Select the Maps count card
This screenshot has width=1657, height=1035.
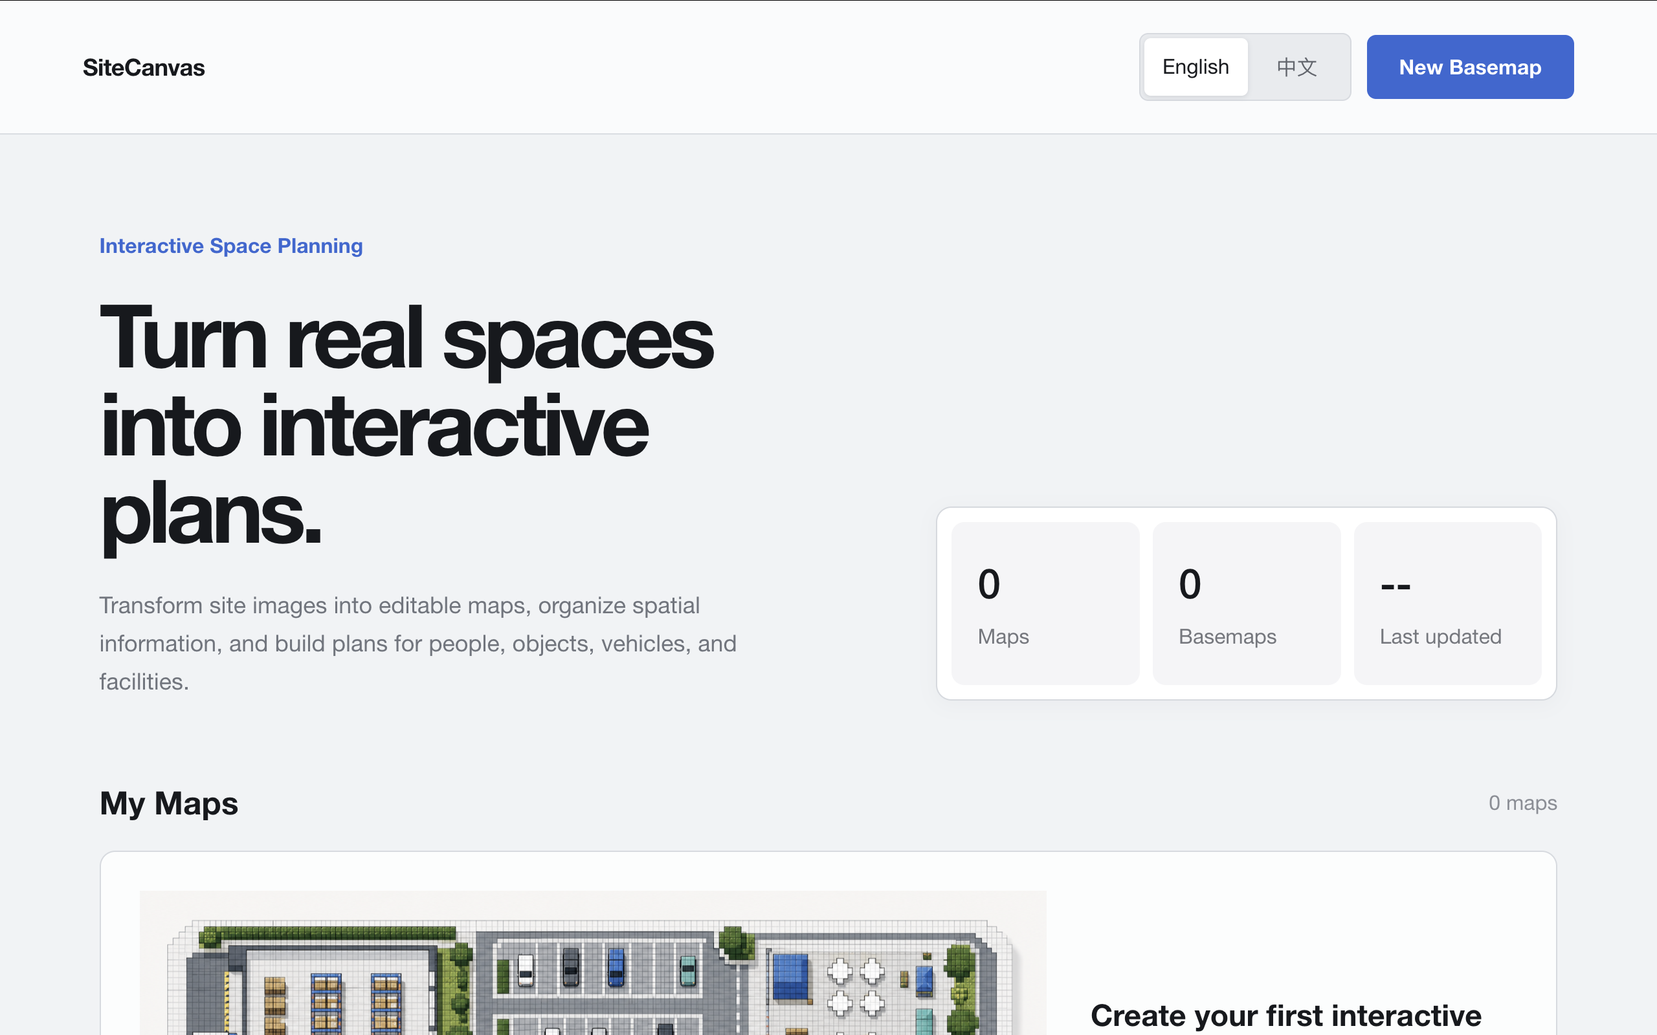tap(1045, 603)
